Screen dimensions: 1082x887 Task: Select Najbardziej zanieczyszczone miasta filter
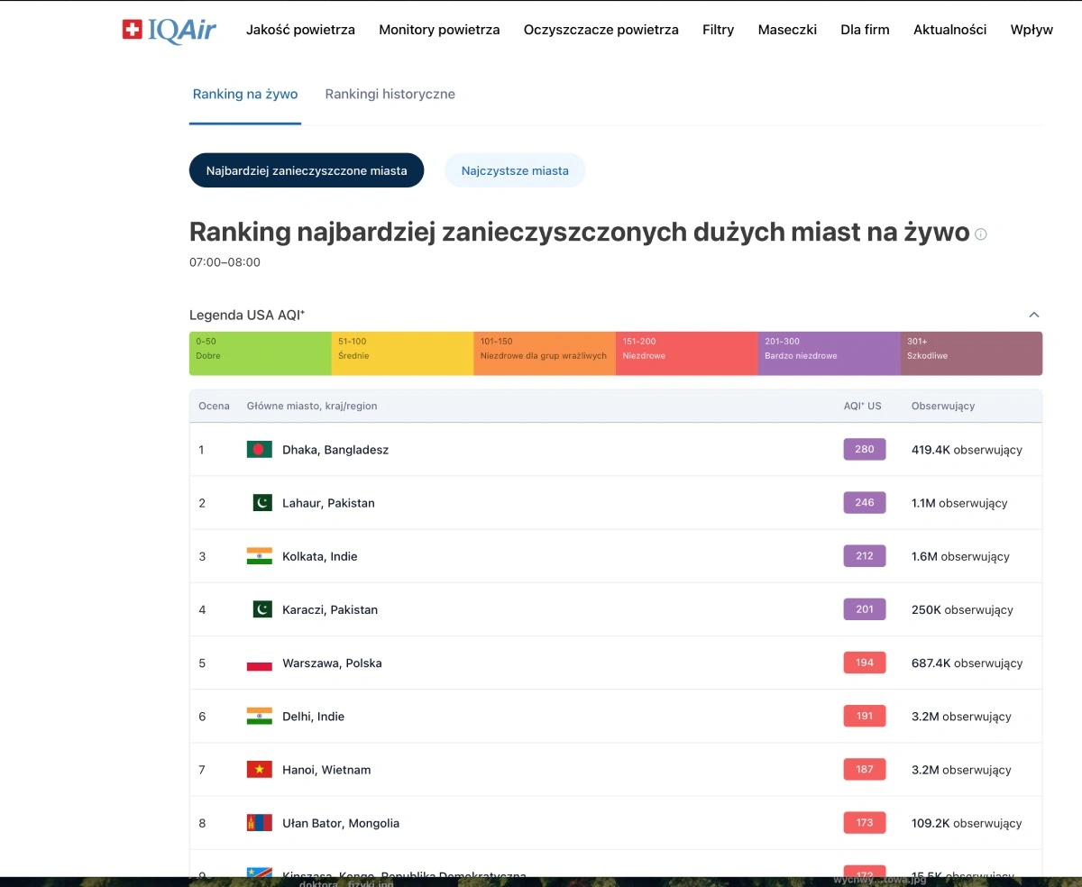307,170
